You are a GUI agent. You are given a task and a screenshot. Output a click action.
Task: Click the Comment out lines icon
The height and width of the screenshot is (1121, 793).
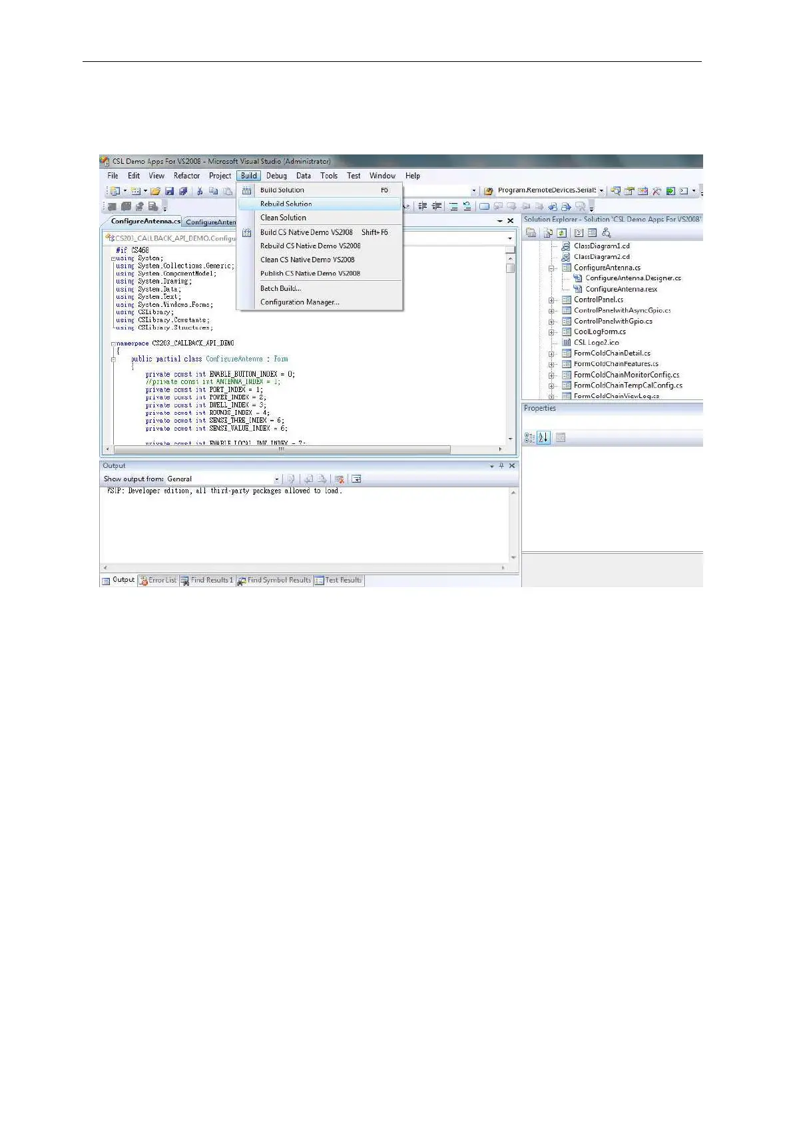coord(453,206)
